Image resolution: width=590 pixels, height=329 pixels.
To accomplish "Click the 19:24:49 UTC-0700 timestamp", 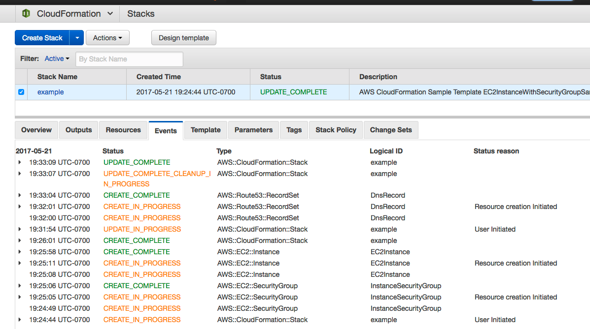I will pyautogui.click(x=60, y=308).
